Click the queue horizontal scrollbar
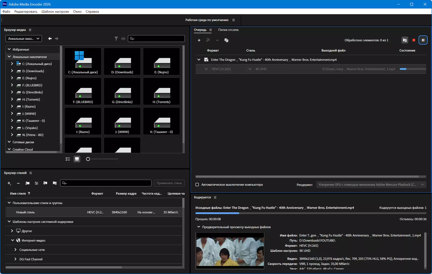The width and height of the screenshot is (432, 274). (307, 177)
